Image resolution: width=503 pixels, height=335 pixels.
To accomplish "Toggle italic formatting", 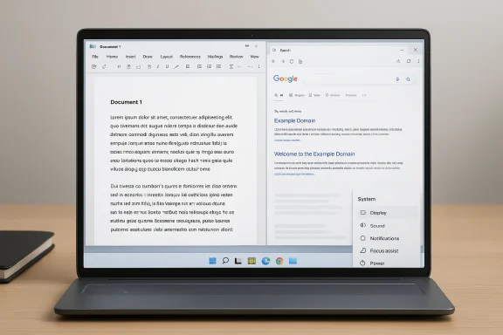I will tap(158, 66).
